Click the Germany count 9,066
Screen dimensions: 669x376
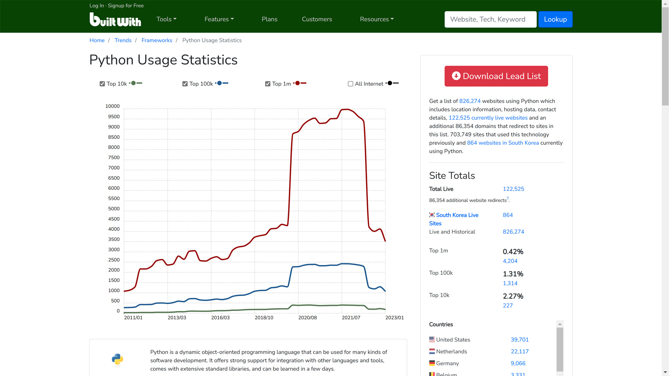tap(518, 363)
